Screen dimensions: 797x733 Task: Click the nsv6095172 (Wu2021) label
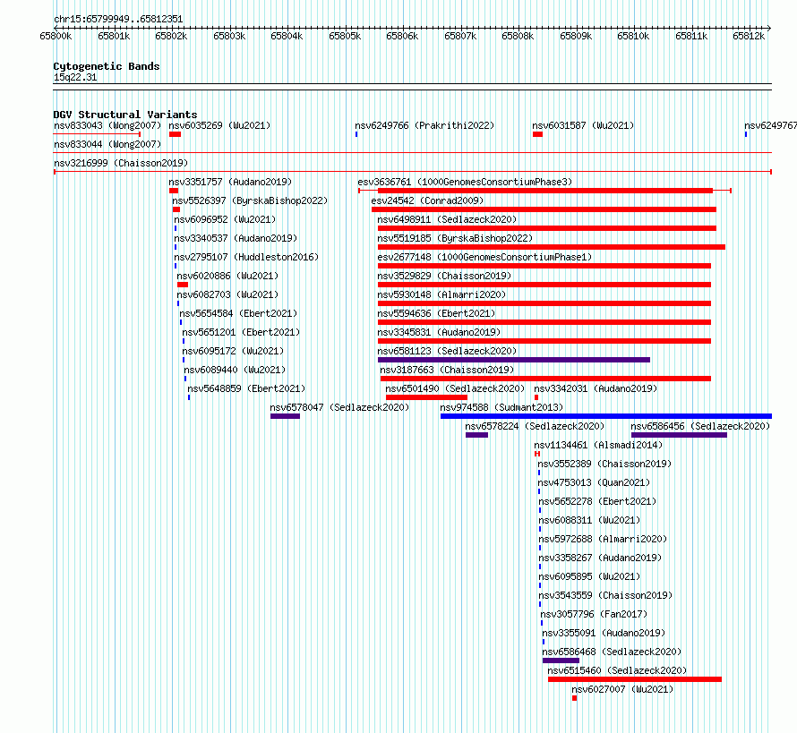[x=233, y=351]
